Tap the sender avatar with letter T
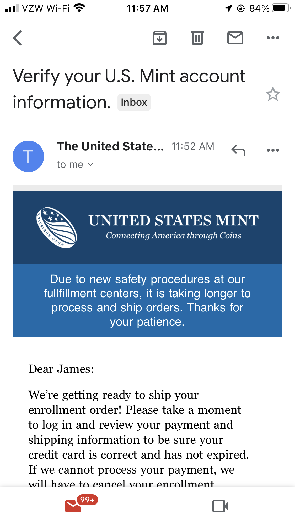 [x=28, y=156]
